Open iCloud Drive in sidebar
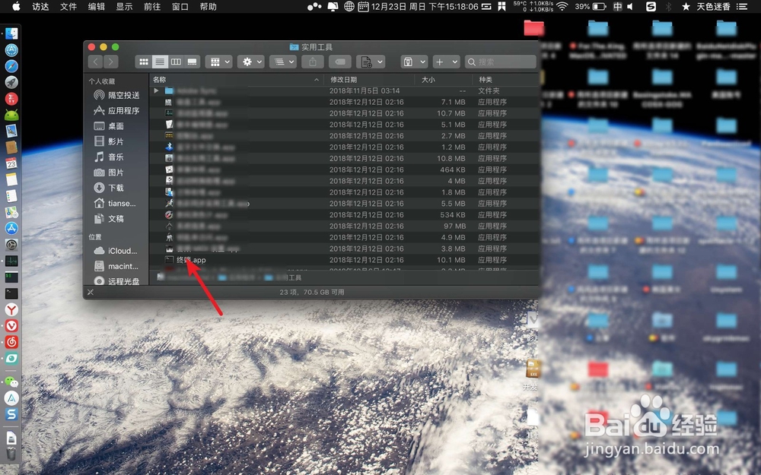 pos(116,251)
